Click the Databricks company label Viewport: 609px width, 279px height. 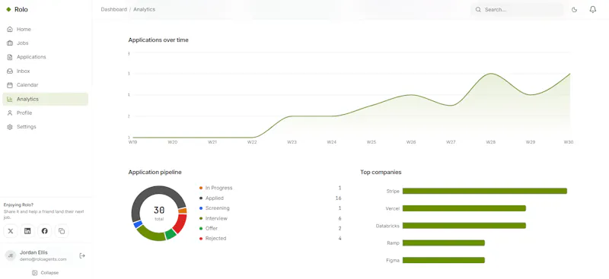(387, 226)
